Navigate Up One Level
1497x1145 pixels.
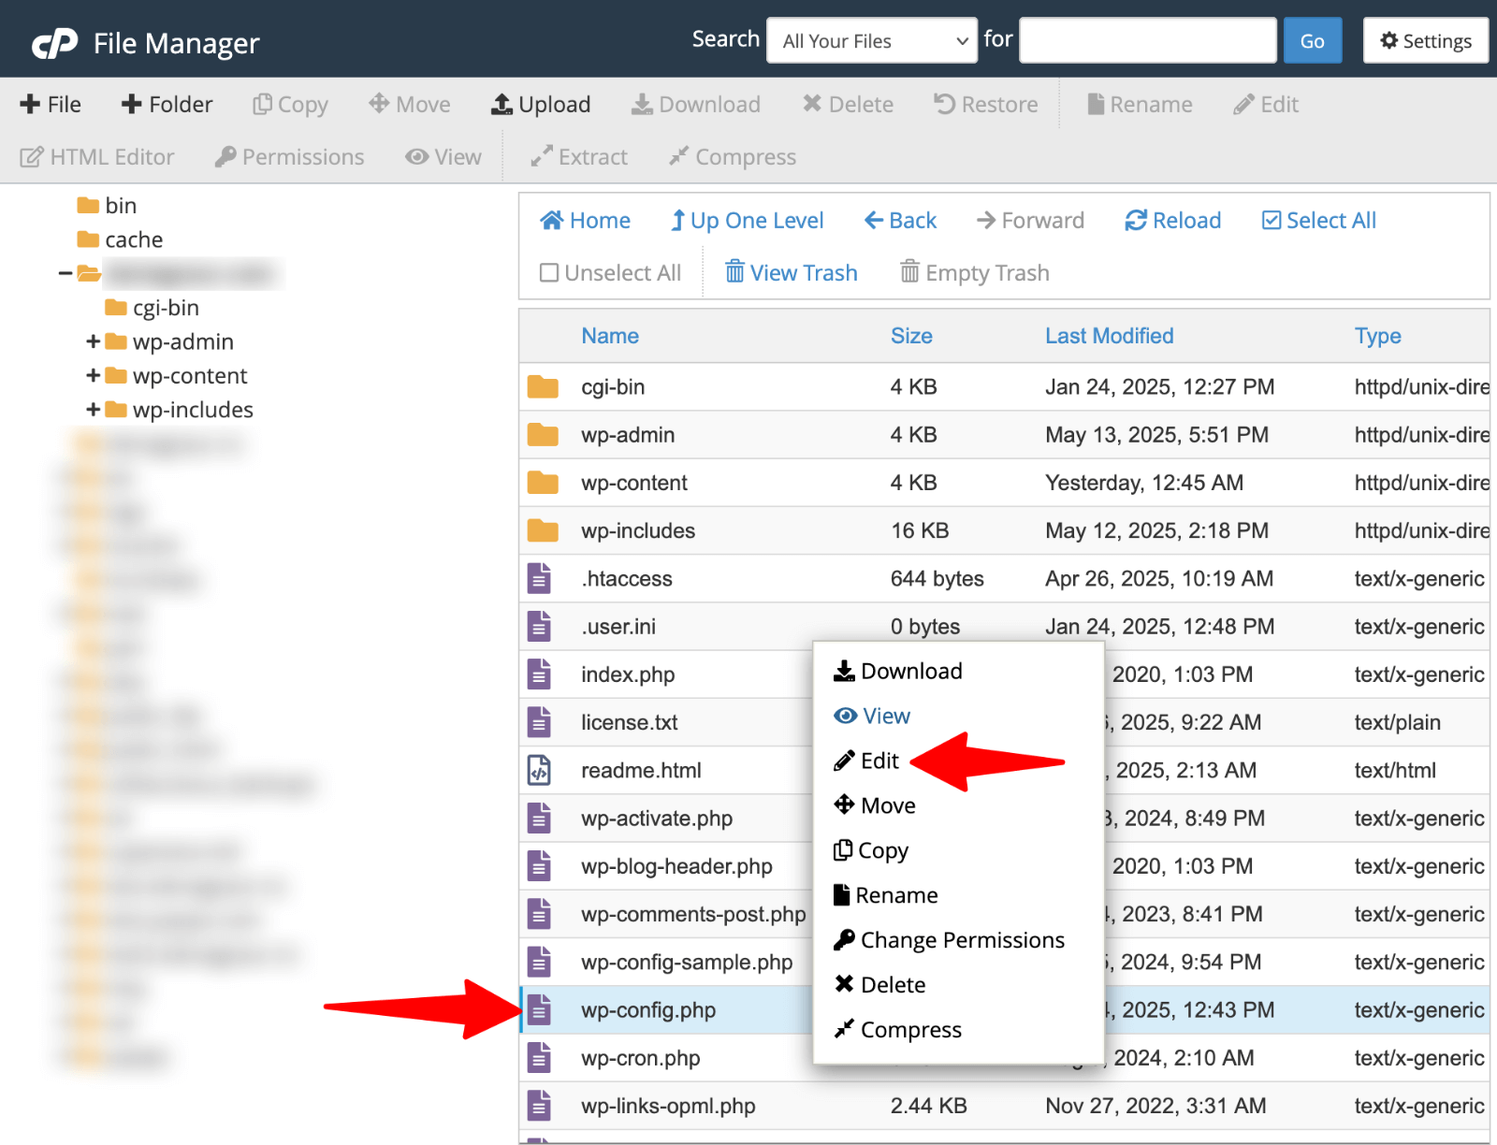point(747,220)
